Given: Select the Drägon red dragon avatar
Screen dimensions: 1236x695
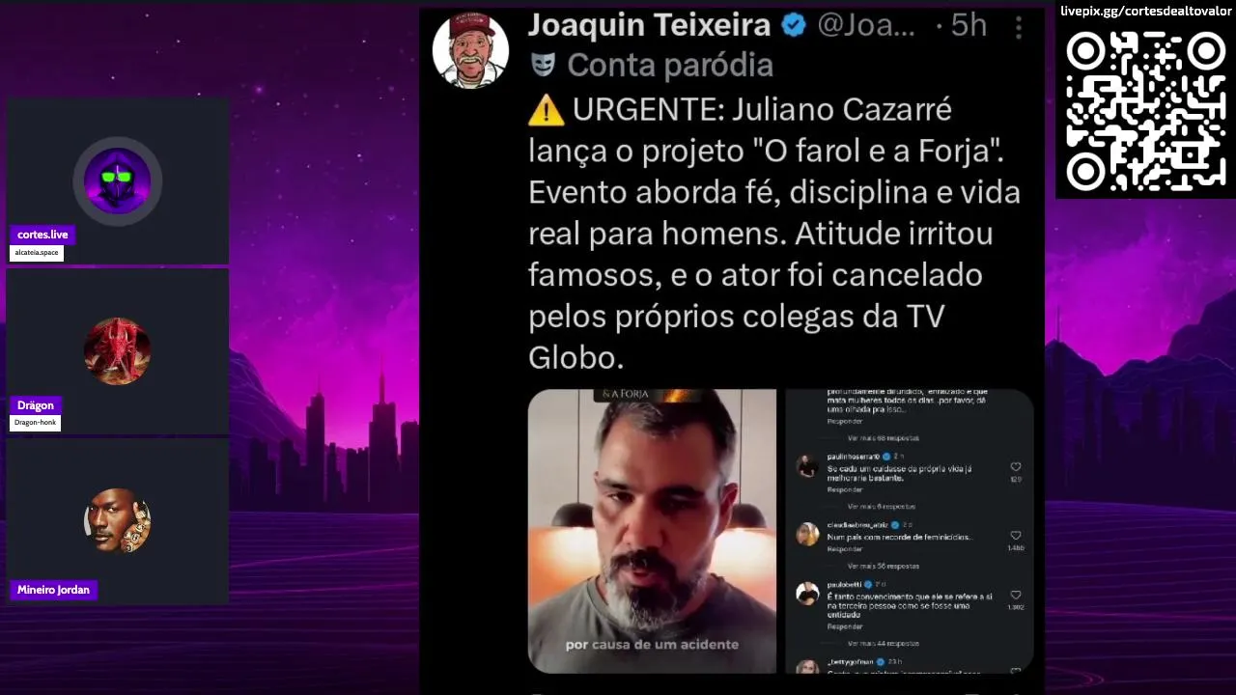Looking at the screenshot, I should pos(118,351).
